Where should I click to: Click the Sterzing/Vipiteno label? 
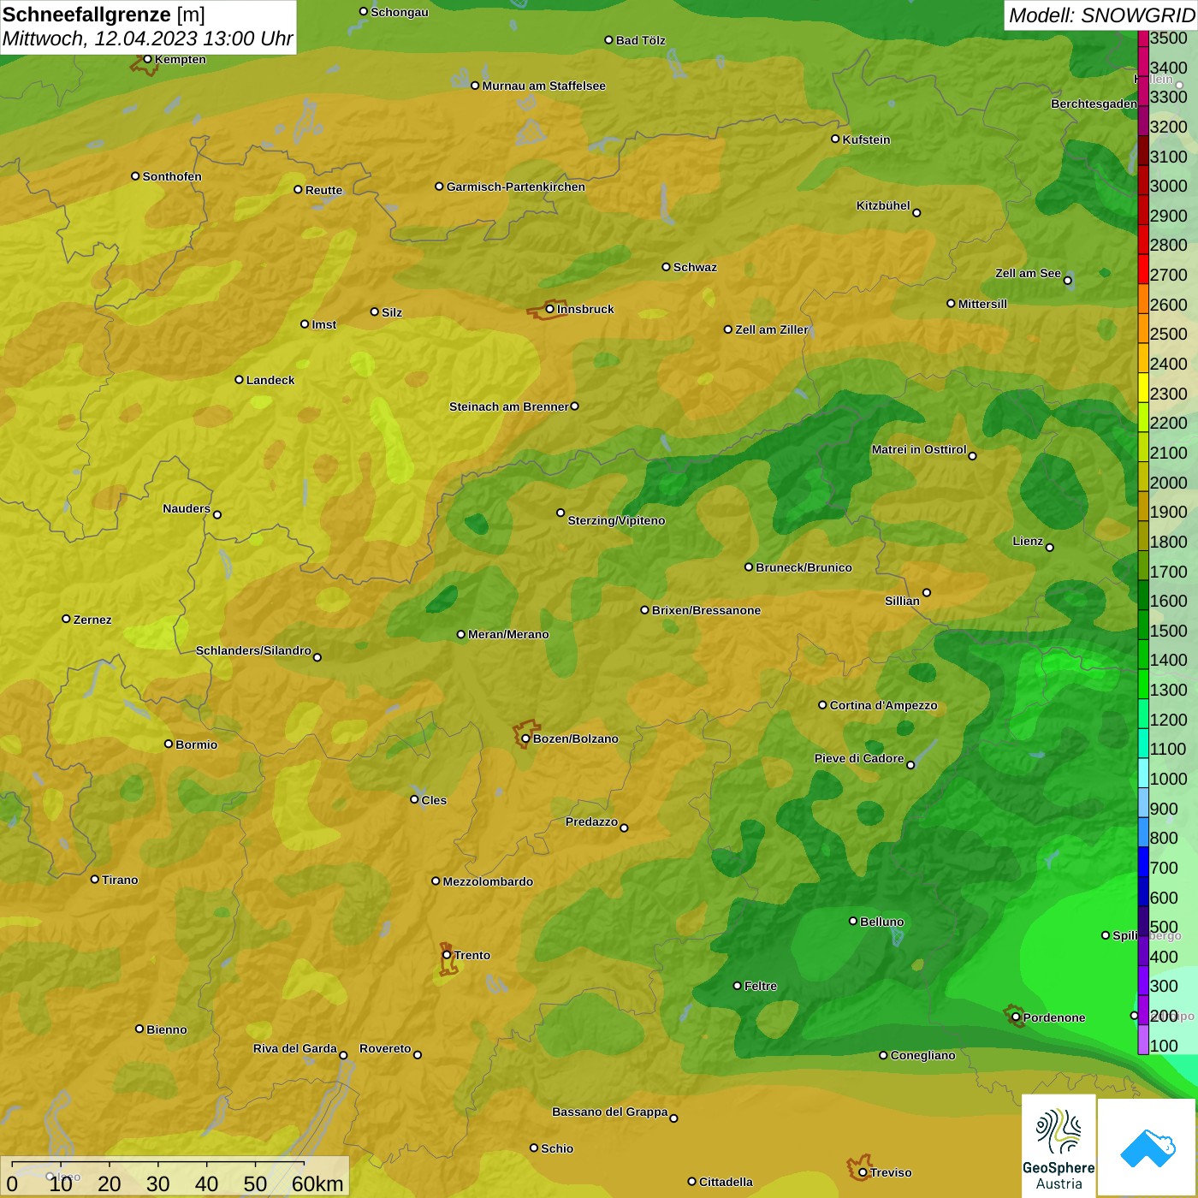point(616,520)
